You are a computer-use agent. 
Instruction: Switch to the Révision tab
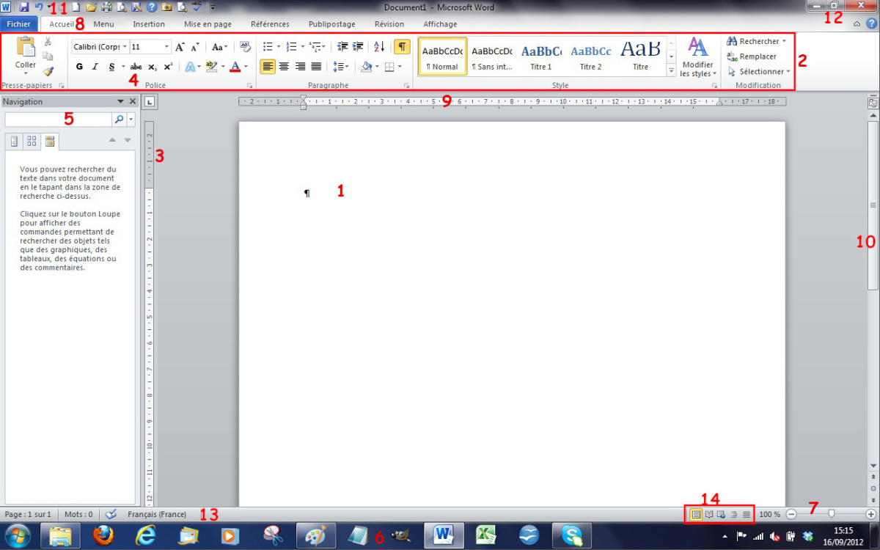pos(389,24)
